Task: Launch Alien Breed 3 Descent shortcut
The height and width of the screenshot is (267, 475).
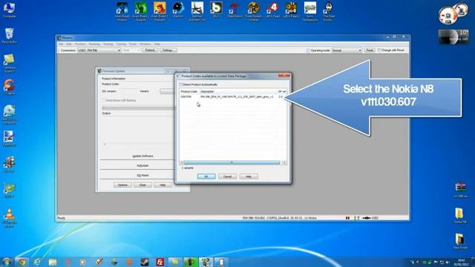Action: 160,12
